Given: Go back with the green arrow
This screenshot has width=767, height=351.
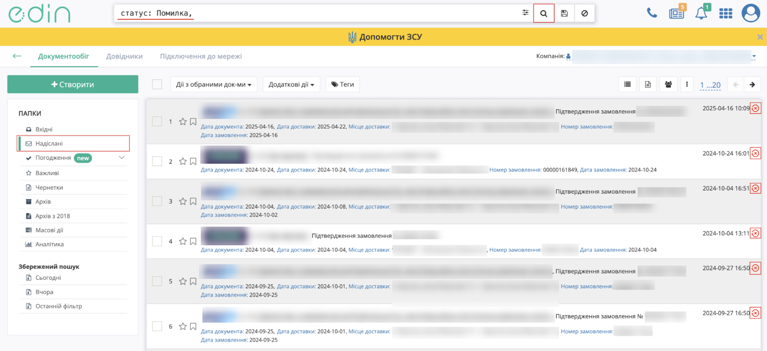Looking at the screenshot, I should [x=17, y=56].
